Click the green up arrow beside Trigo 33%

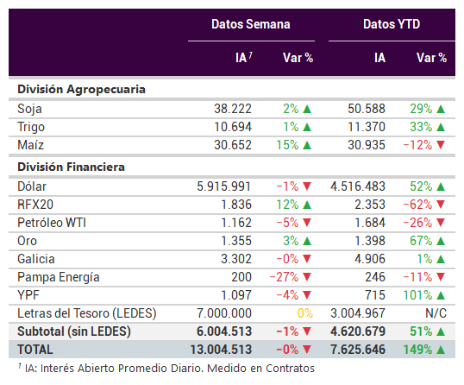(441, 128)
